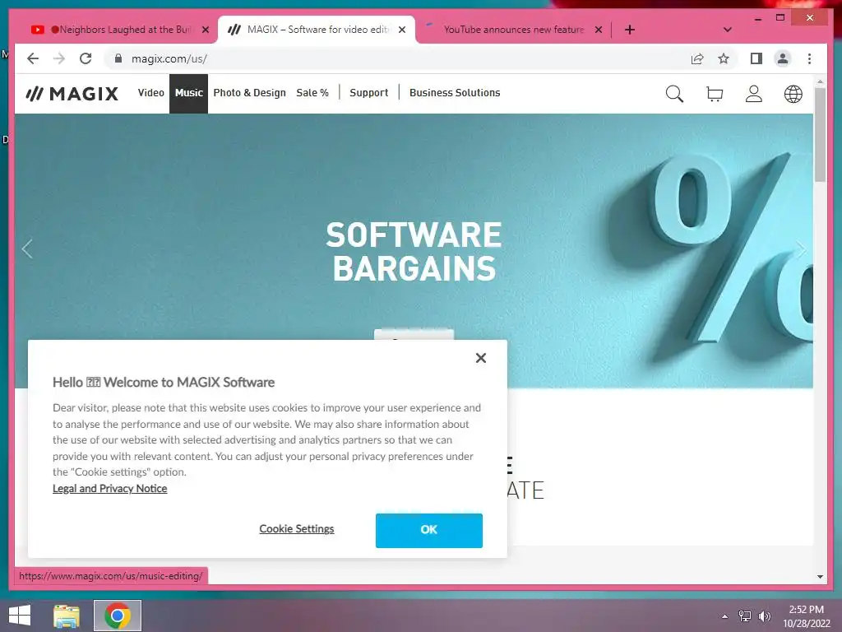
Task: Open the Music menu
Action: (188, 93)
